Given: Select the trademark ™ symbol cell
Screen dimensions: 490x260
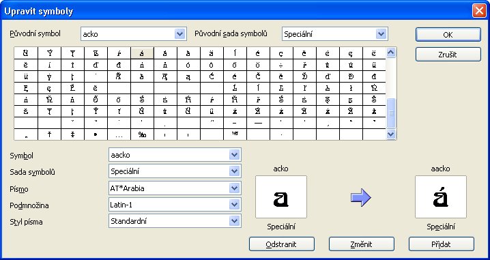Looking at the screenshot, I should 235,134.
